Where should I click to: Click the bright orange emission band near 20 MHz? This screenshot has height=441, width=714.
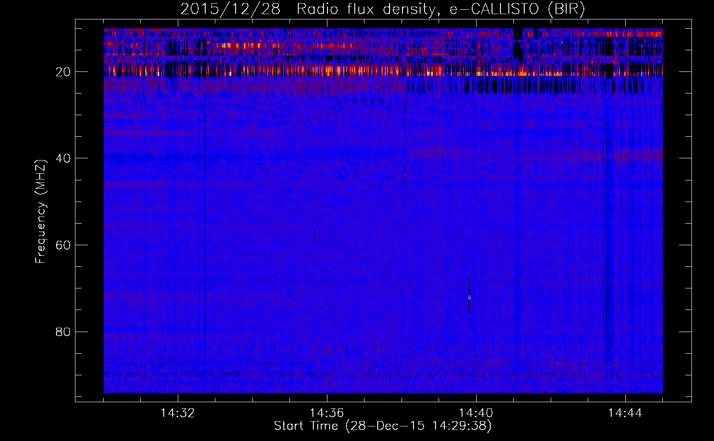pyautogui.click(x=383, y=70)
